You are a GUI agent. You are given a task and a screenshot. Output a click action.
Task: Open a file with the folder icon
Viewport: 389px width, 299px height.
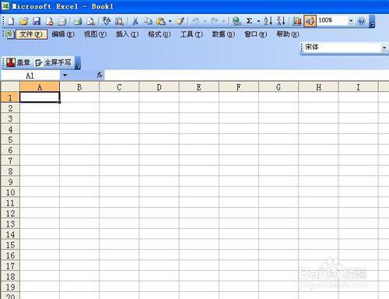[x=23, y=21]
